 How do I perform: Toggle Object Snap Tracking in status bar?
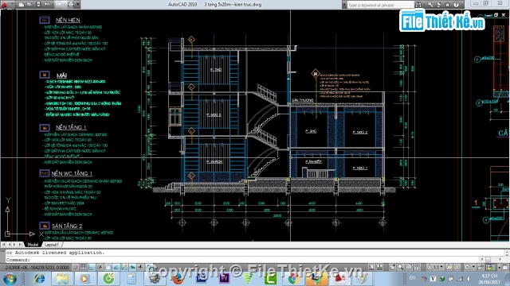[x=116, y=267]
